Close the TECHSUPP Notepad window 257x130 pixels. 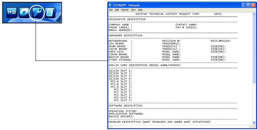point(253,5)
